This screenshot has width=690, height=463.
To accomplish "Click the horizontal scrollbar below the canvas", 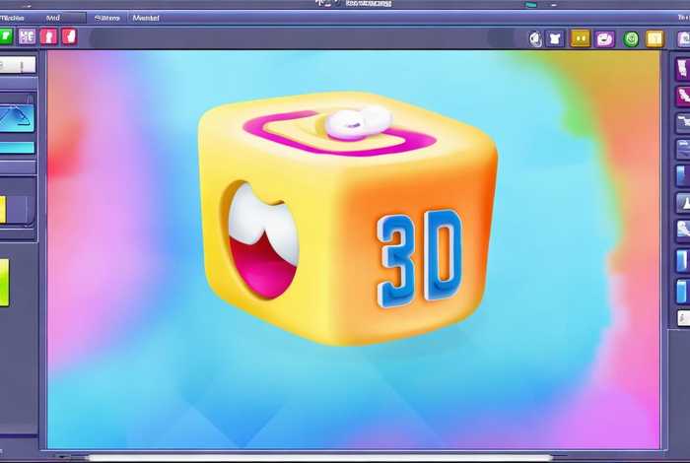I will tap(319, 458).
